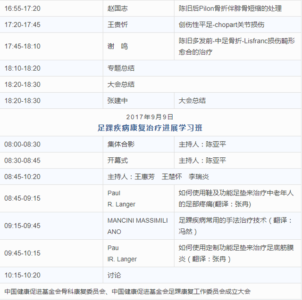This screenshot has width=302, height=300.
Task: Select the Pilon骨折伴腓骨短缩 topic text
Action: pos(230,8)
